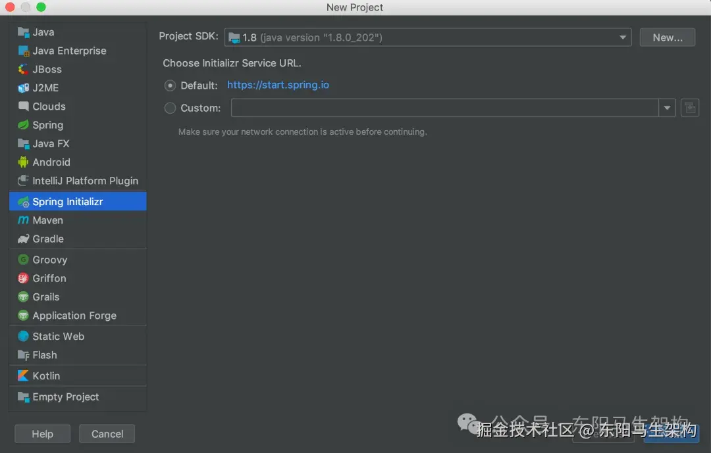Choose the Spring Initializr label in list
Image resolution: width=711 pixels, height=453 pixels.
[x=68, y=202]
